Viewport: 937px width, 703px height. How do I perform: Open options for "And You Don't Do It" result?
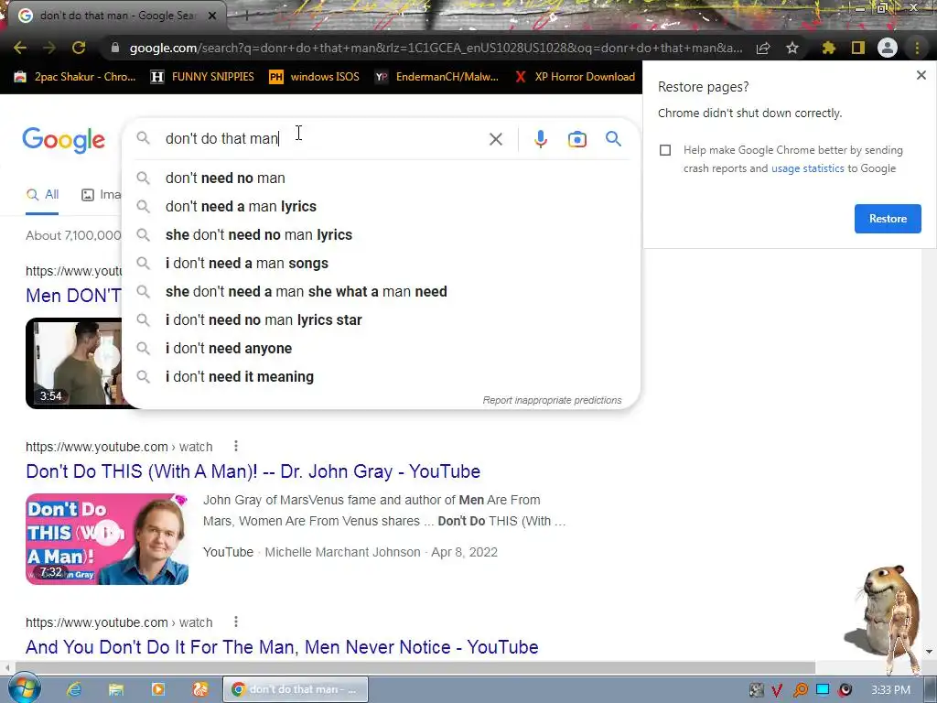pos(236,622)
